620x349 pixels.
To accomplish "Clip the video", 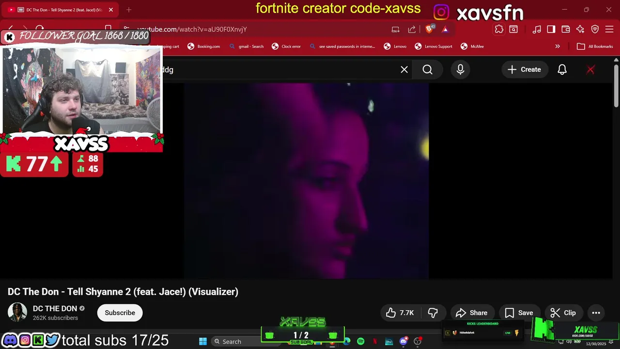I will point(563,313).
